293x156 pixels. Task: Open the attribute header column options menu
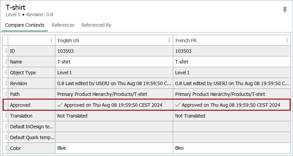pos(51,41)
